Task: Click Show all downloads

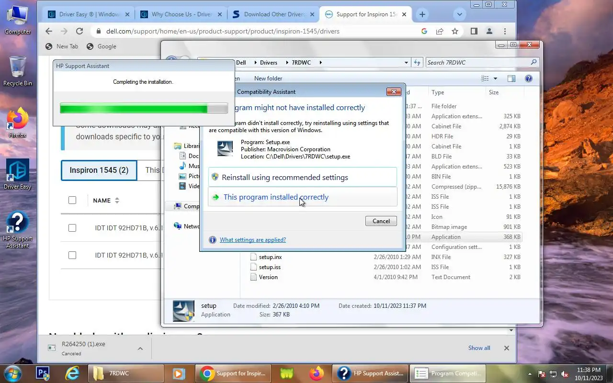Action: tap(479, 348)
